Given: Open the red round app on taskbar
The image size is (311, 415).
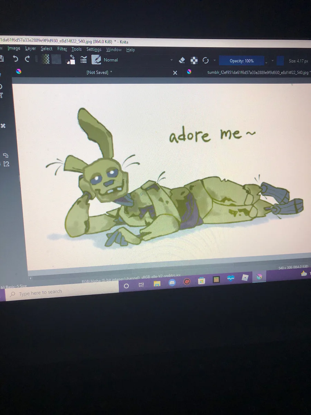Looking at the screenshot, I should 187,282.
